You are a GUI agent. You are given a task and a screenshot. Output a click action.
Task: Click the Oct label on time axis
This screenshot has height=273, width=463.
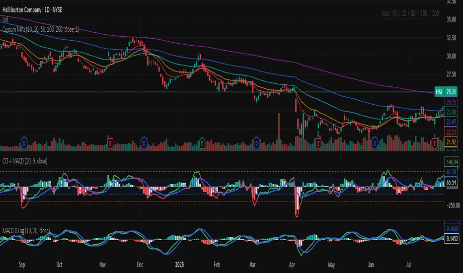[59, 265]
